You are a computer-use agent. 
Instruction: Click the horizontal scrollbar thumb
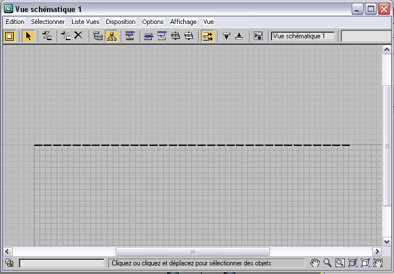(x=192, y=252)
